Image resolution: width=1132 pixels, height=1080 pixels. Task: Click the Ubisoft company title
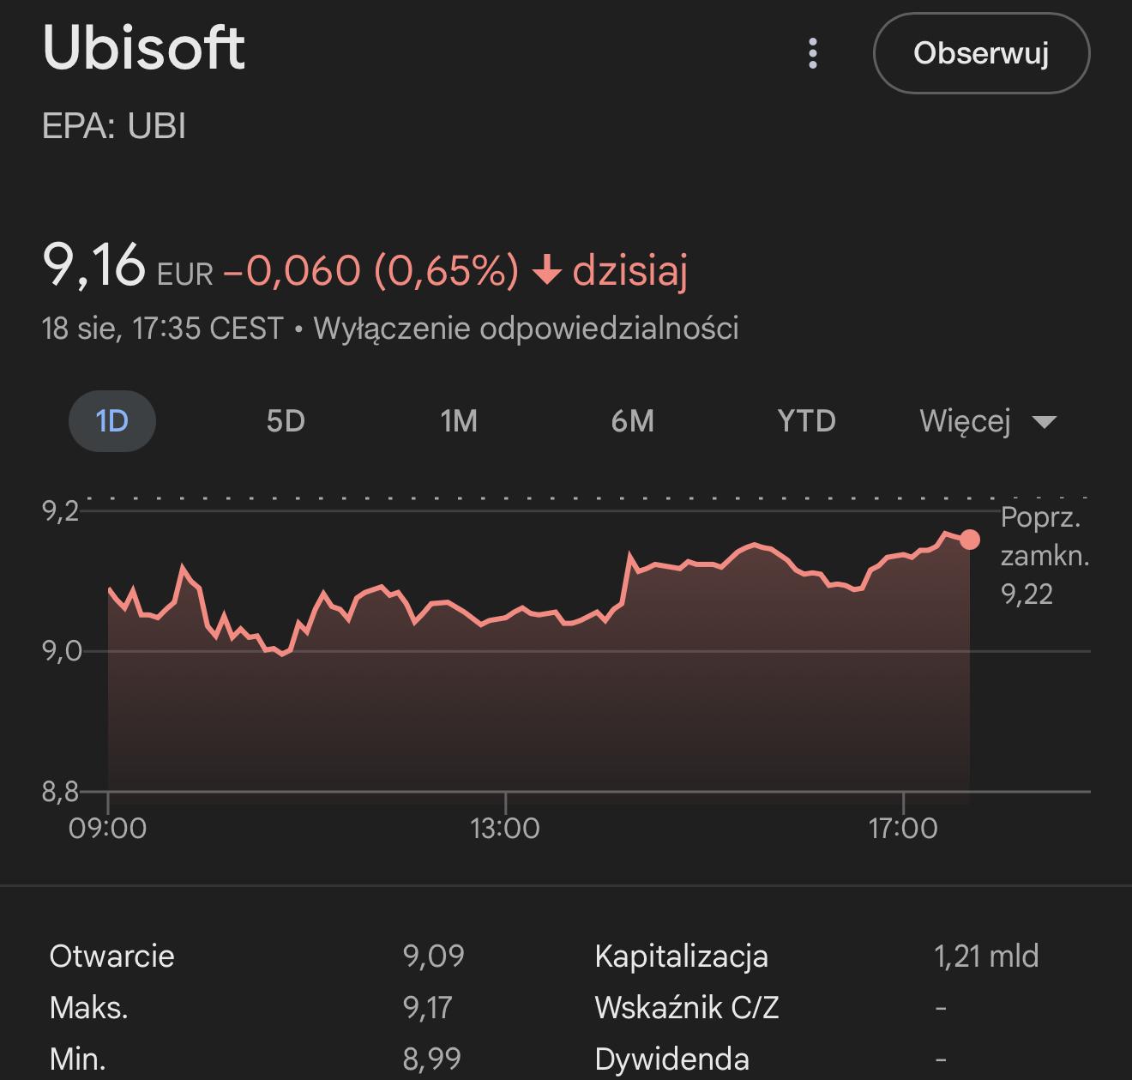[x=144, y=47]
